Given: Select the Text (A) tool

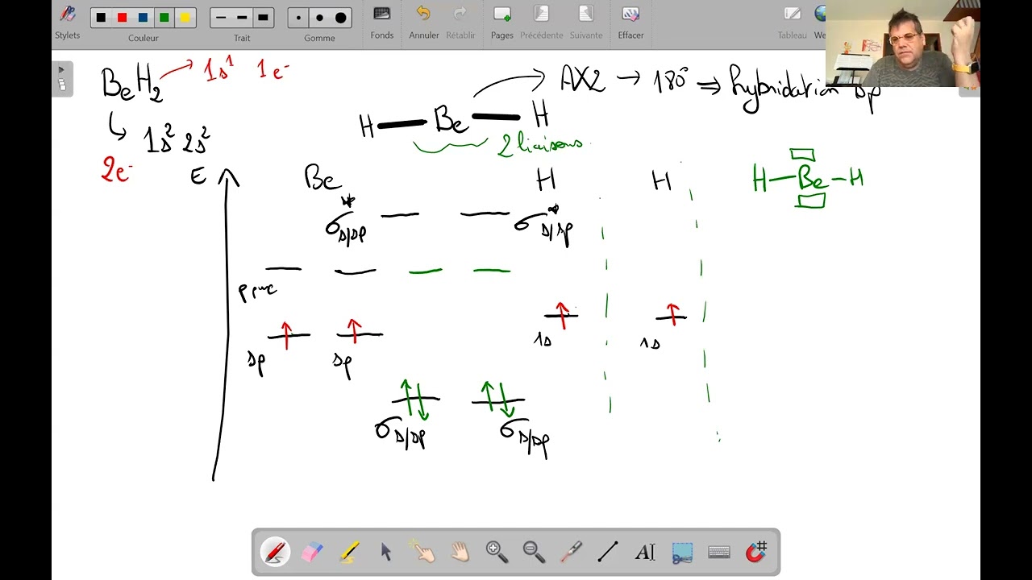Looking at the screenshot, I should (645, 552).
